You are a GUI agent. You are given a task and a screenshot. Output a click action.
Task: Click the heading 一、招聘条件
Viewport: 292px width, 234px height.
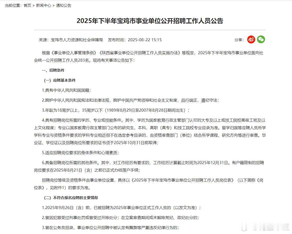click(x=53, y=70)
